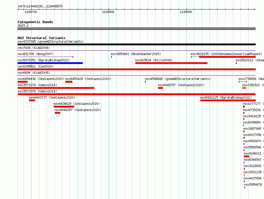Click the 9q33.1 cytogenetic band bar
Viewport: 264px width, 199px height.
pos(136,29)
